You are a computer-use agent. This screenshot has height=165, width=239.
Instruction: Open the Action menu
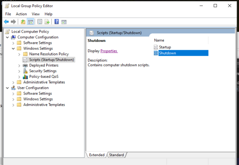tap(21, 14)
